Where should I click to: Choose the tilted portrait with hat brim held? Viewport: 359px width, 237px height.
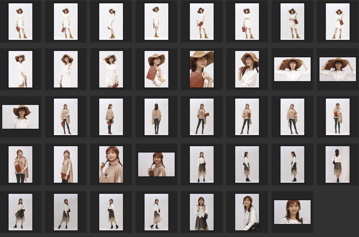(247, 69)
